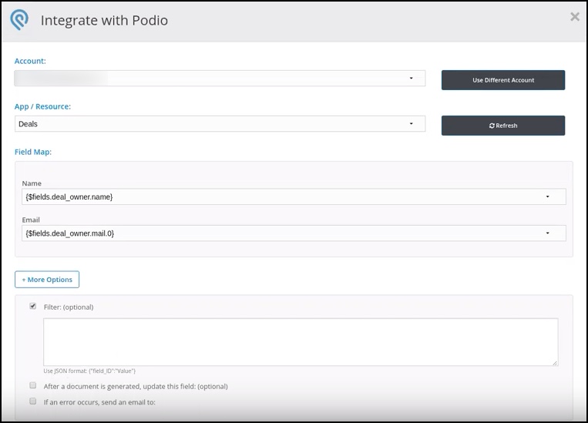The image size is (588, 423).
Task: Click the logo icon beside the dialog title
Action: 19,20
